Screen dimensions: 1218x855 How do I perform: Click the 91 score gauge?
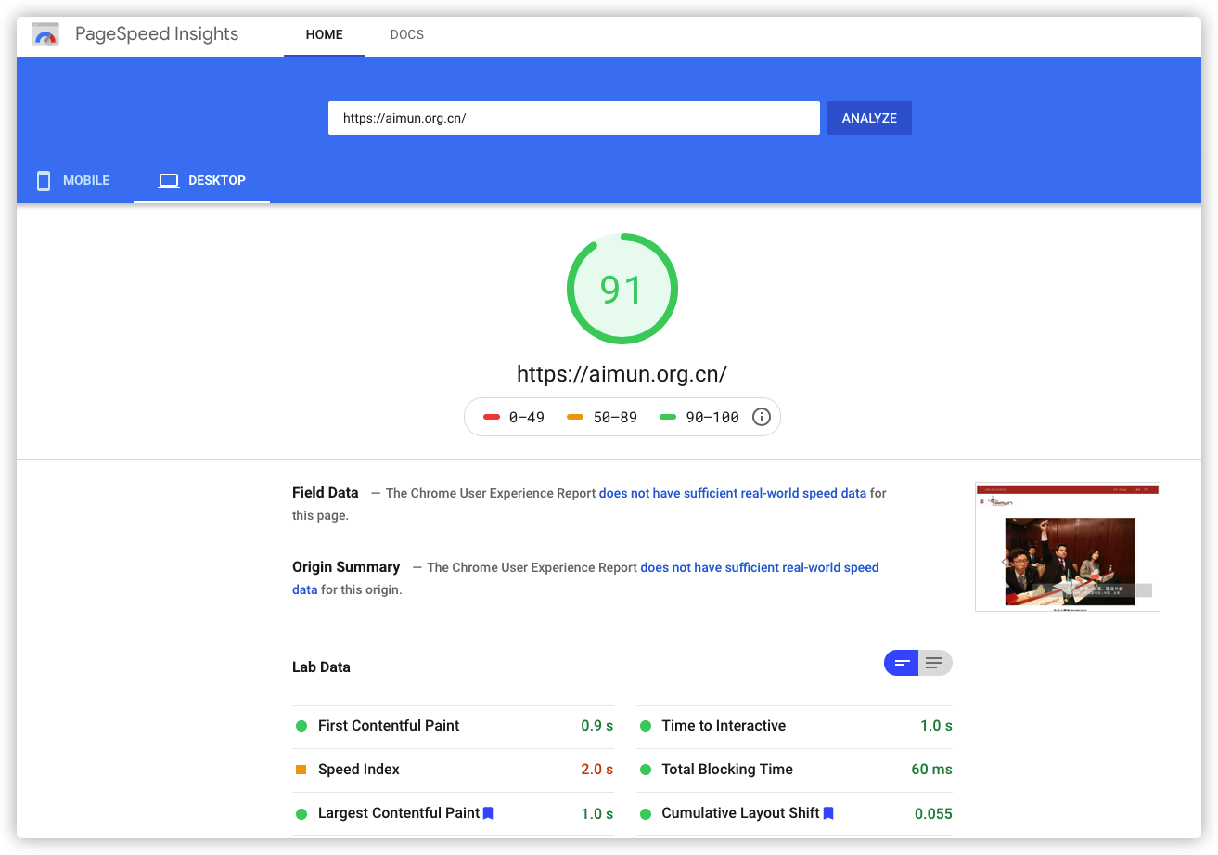pyautogui.click(x=622, y=289)
